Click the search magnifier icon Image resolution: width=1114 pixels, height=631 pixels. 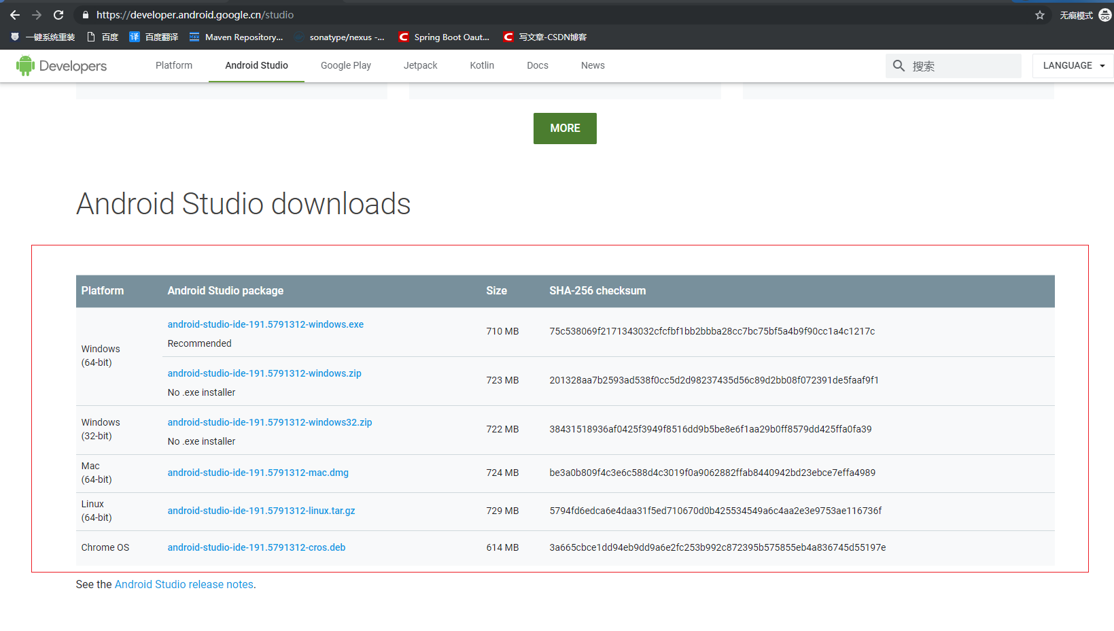coord(899,66)
